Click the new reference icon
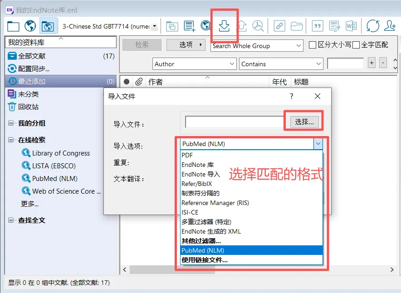Screen dimensions: 401x293 pos(190,26)
